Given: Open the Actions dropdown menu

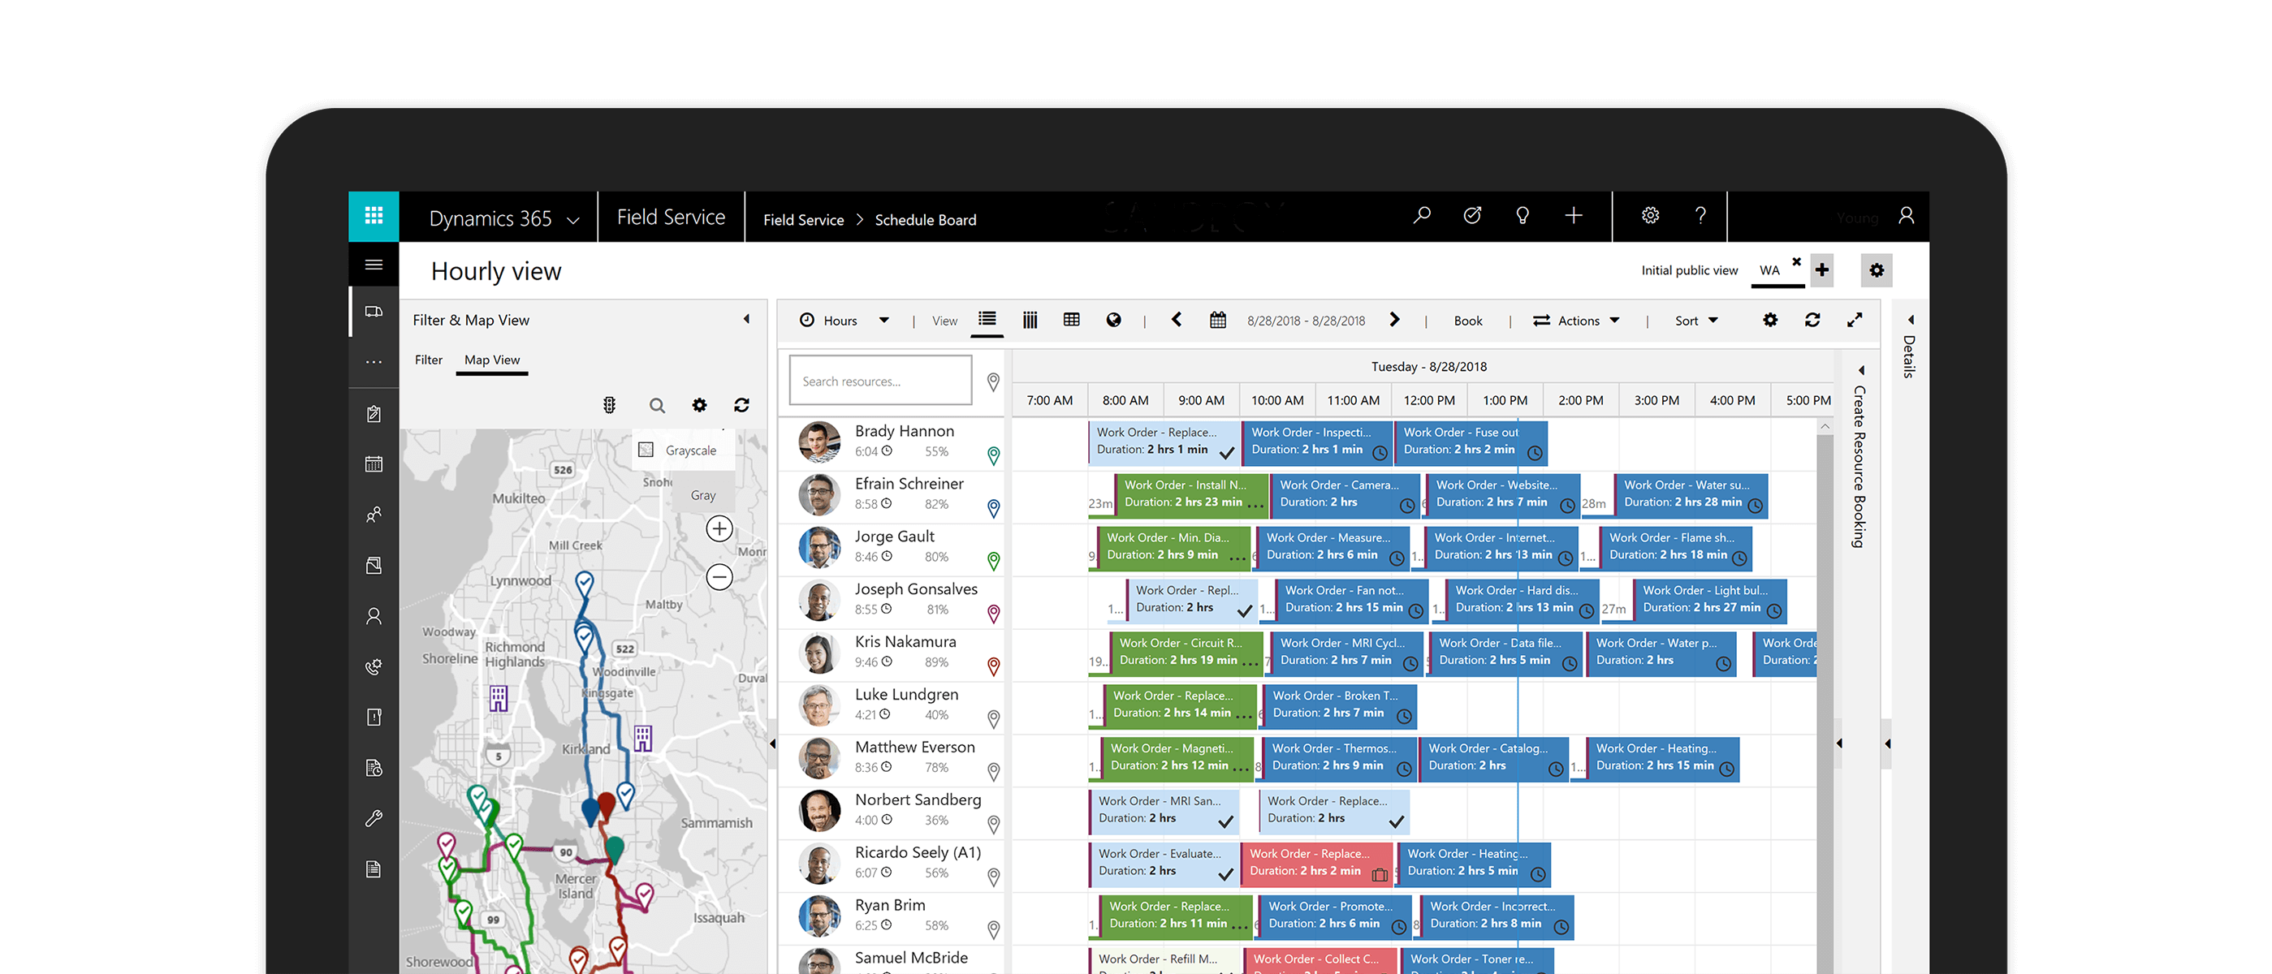Looking at the screenshot, I should (x=1576, y=321).
